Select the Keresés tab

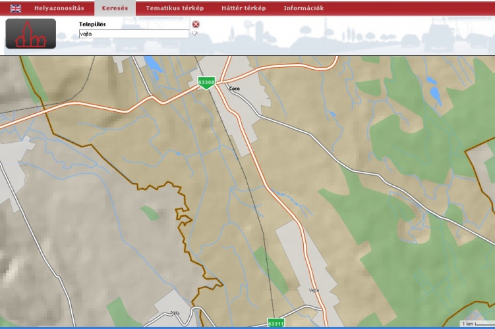click(115, 9)
